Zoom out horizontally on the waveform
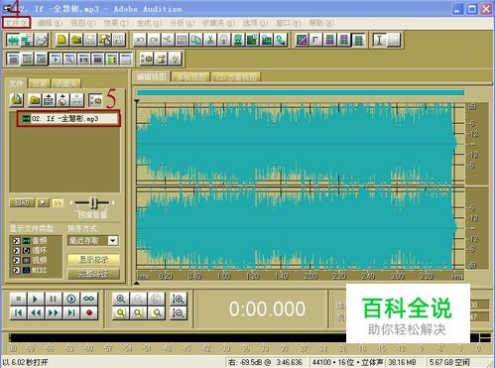This screenshot has width=495, height=368. (x=139, y=299)
